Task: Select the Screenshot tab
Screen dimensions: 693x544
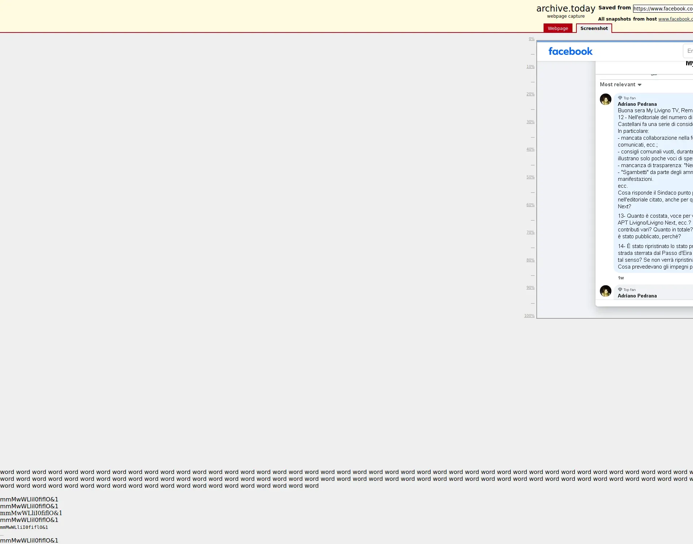Action: coord(594,29)
